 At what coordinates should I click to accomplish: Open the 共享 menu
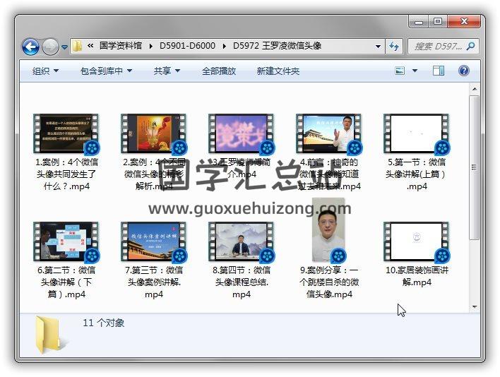[167, 71]
